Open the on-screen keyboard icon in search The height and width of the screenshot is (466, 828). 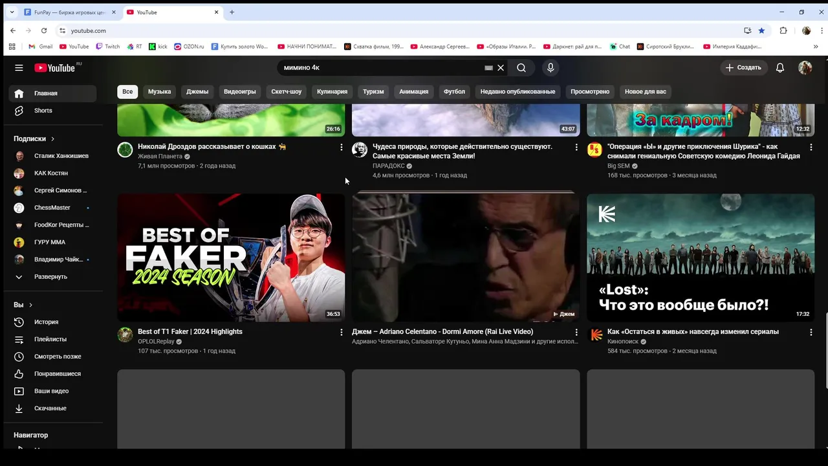point(489,68)
